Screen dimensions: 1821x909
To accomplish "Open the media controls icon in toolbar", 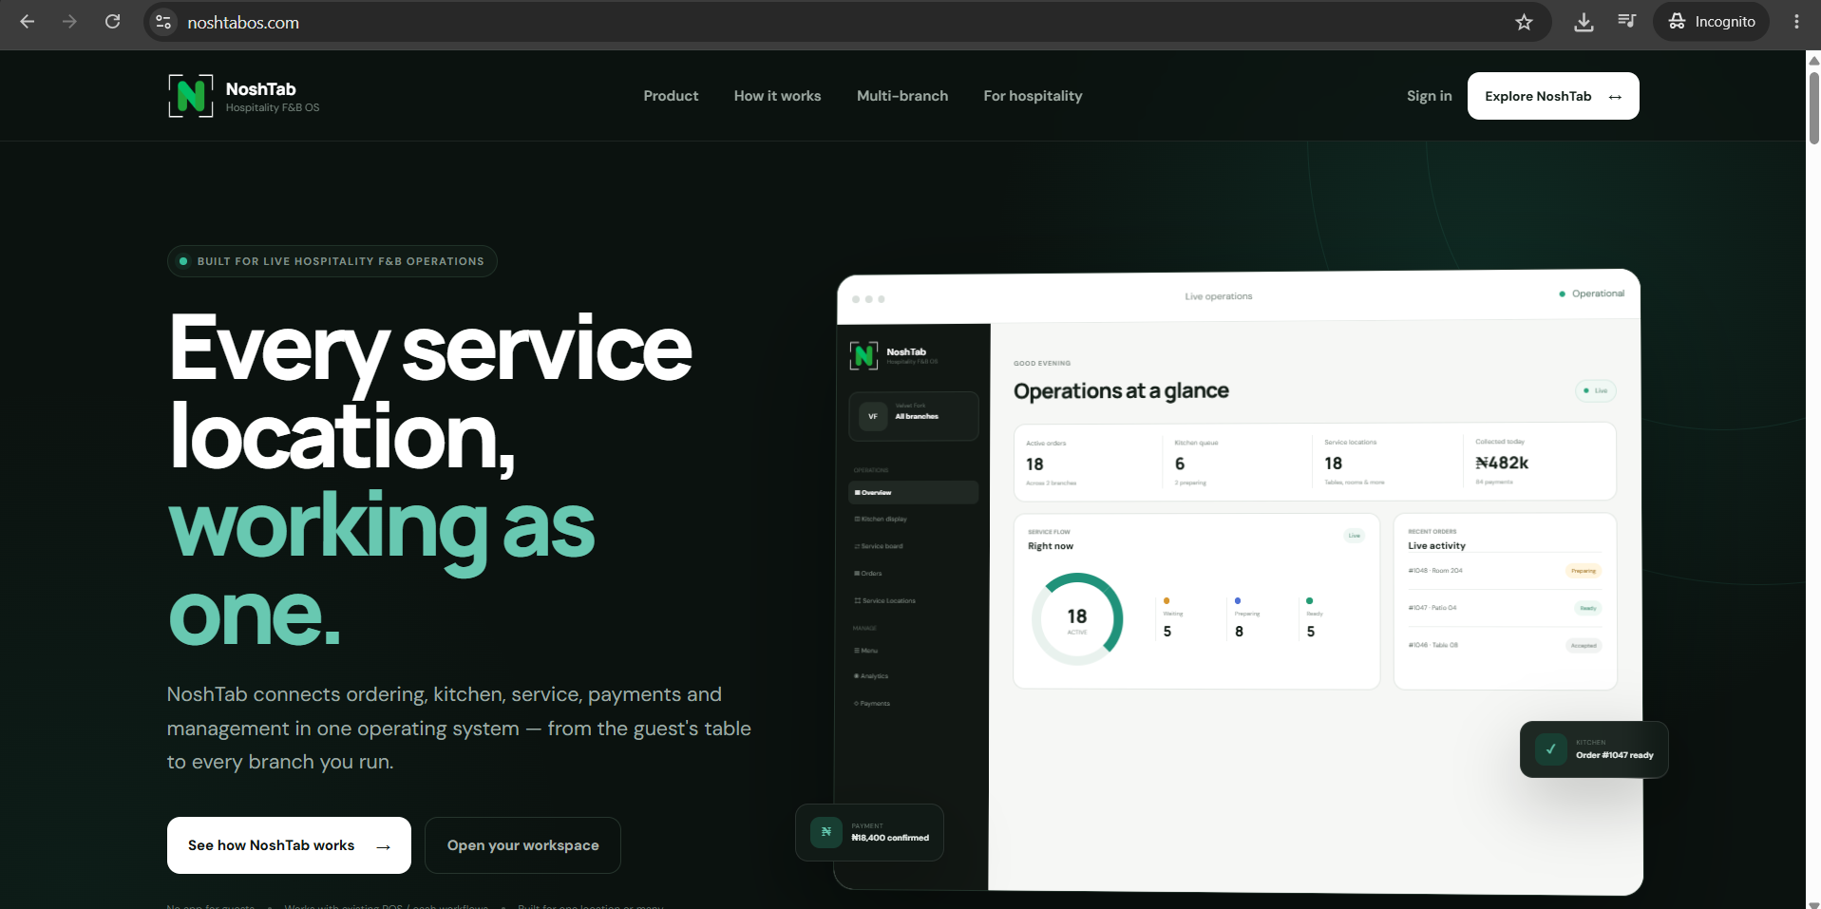I will click(x=1627, y=22).
